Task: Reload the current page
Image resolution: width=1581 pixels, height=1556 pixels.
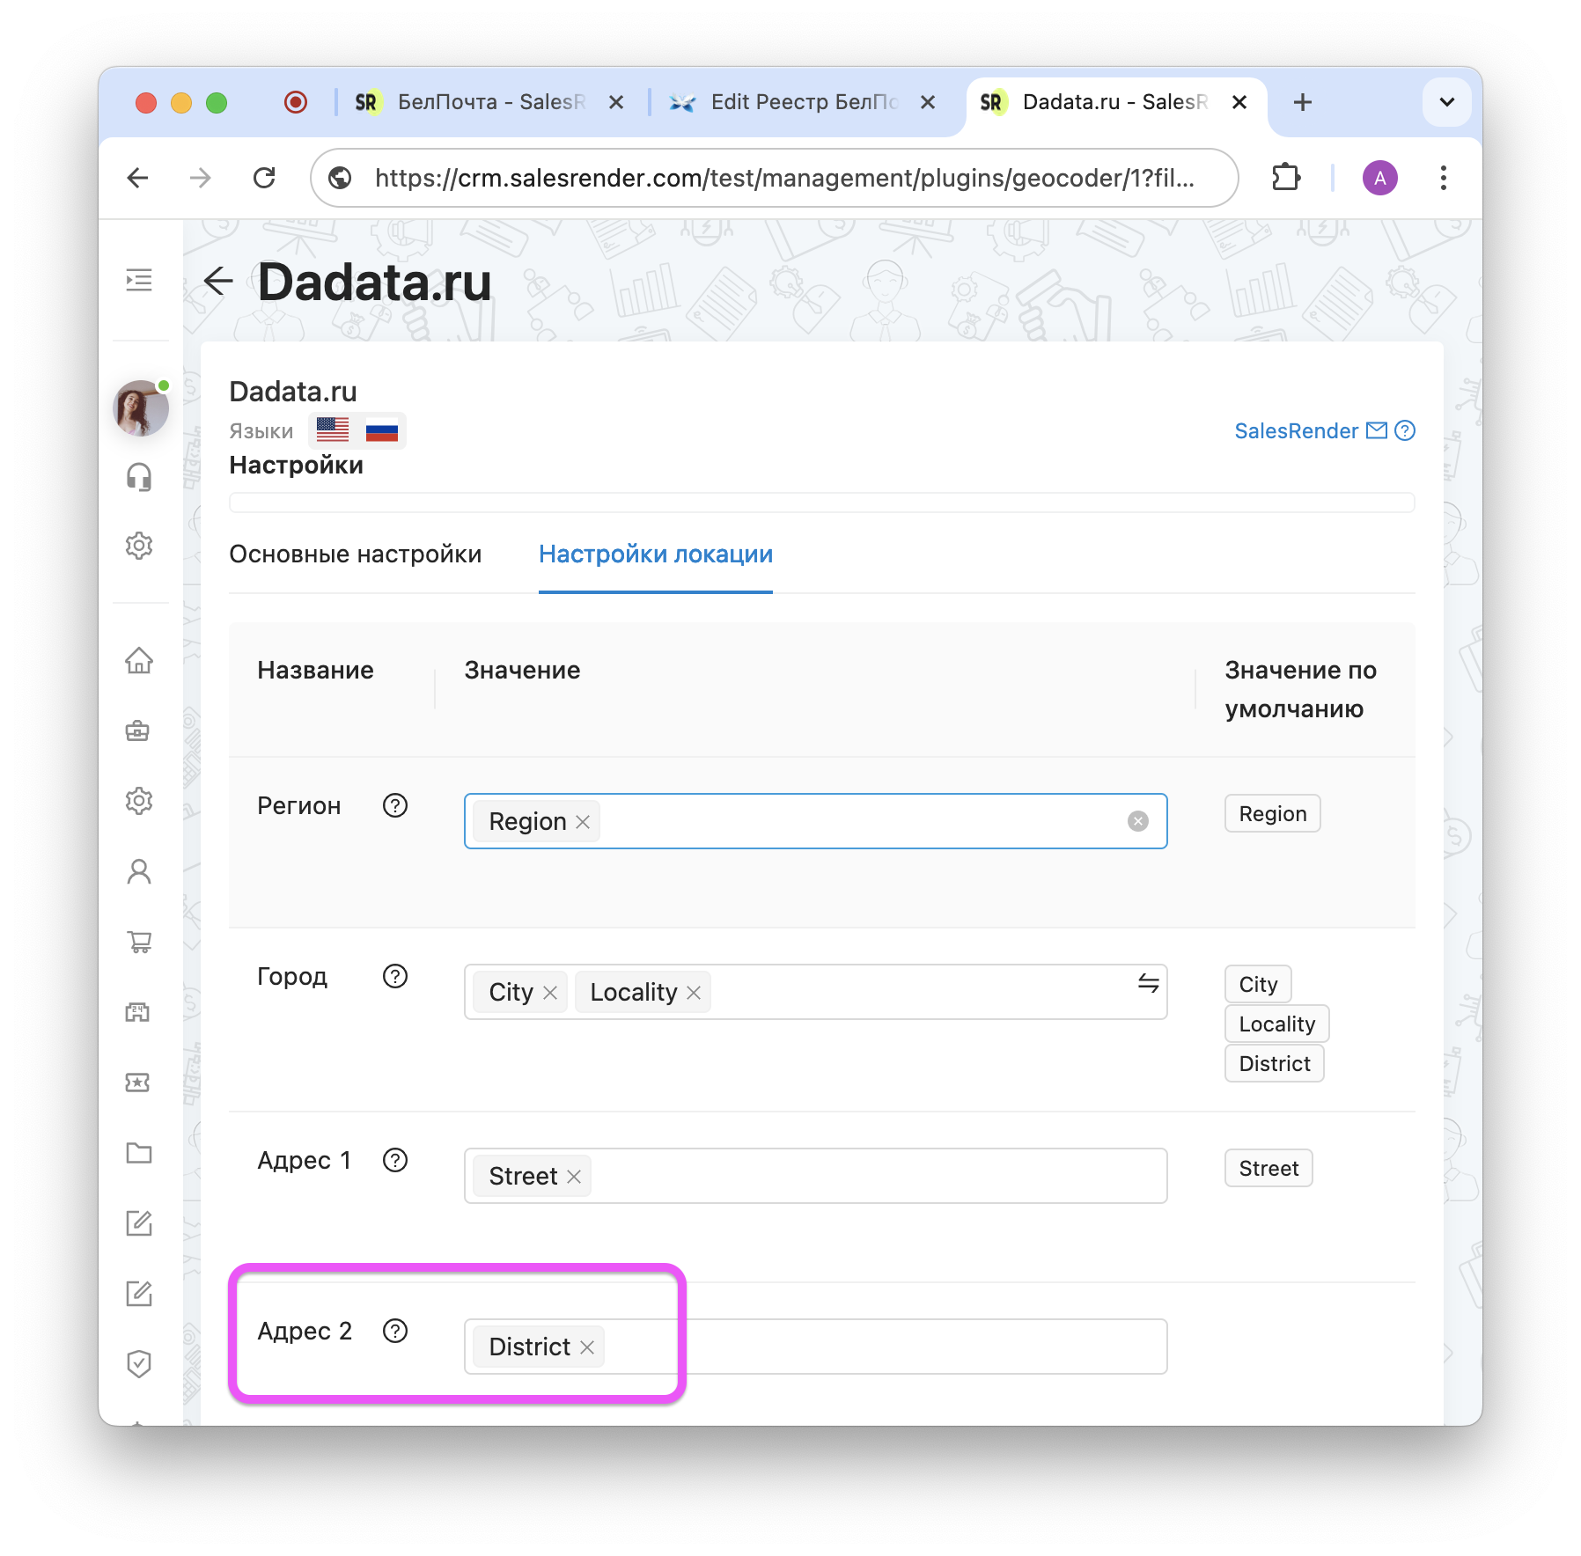Action: (x=264, y=178)
